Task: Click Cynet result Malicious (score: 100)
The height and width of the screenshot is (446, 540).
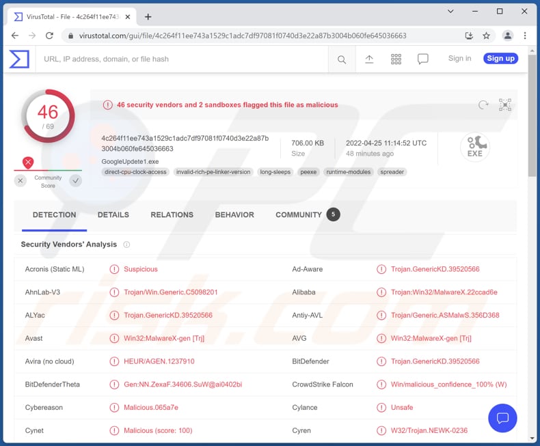Action: [158, 430]
